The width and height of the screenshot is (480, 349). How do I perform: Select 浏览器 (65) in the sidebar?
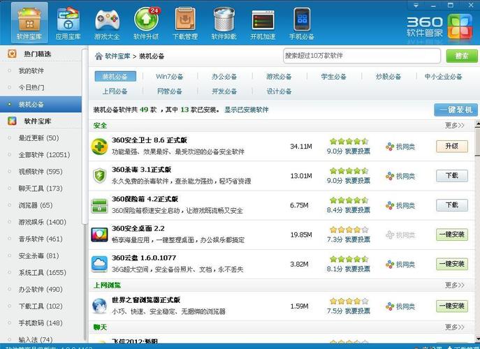(x=36, y=205)
